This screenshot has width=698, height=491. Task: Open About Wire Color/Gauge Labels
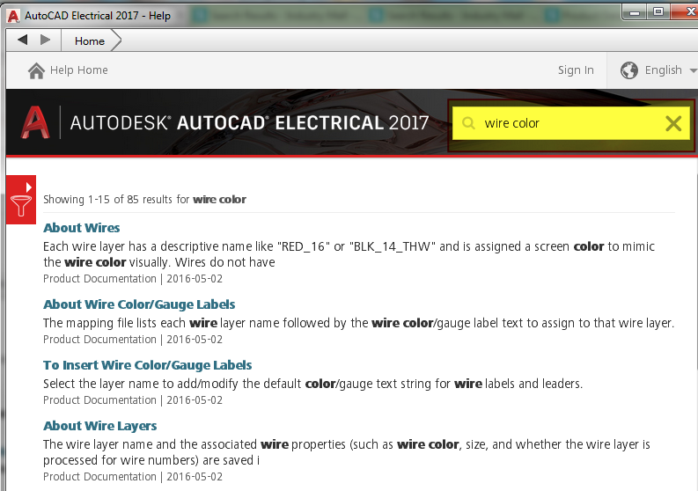coord(139,304)
